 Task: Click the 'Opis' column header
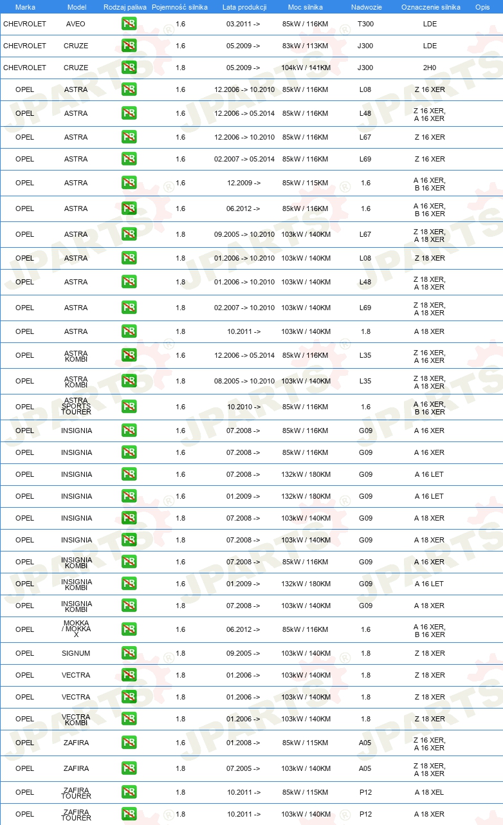click(482, 7)
